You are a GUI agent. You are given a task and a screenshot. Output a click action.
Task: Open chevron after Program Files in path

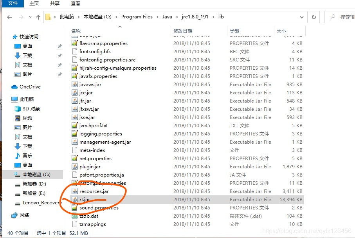tap(157, 17)
